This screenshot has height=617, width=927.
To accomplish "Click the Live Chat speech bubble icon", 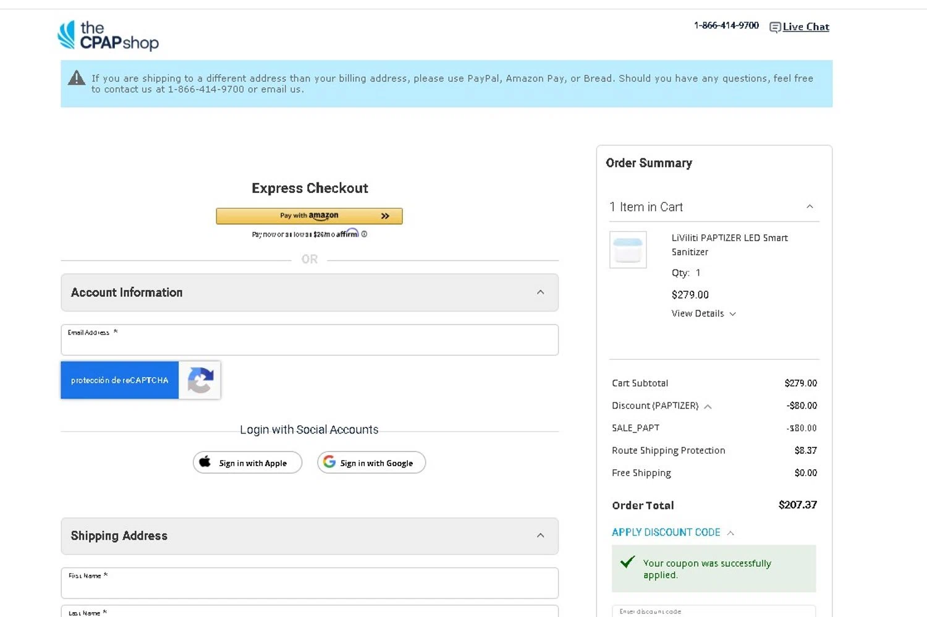I will coord(775,27).
